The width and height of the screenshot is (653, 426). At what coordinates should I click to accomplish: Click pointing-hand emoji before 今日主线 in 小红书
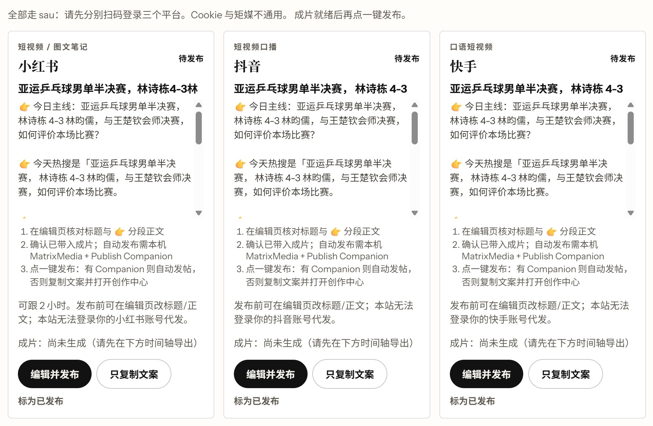(25, 107)
